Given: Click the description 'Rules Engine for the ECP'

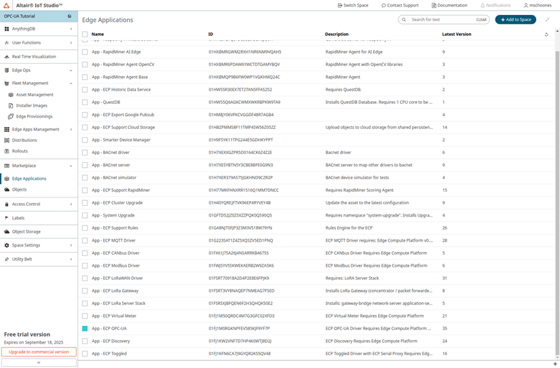Looking at the screenshot, I should tap(349, 228).
